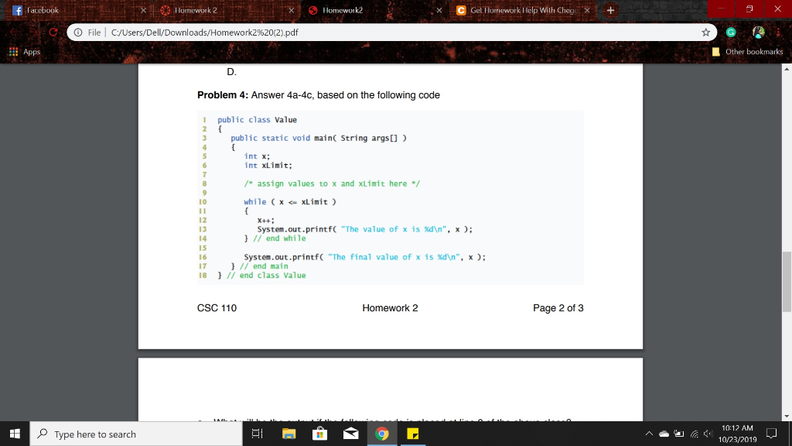
Task: Select the active Homework2 PDF tab
Action: (x=374, y=10)
